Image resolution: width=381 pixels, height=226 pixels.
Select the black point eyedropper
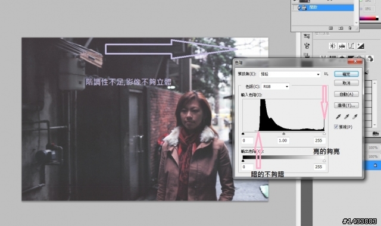(338, 117)
